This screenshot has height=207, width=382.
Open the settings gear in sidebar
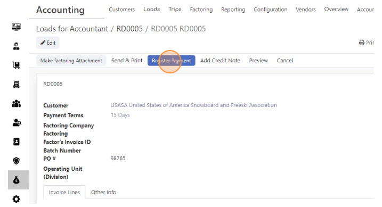[17, 199]
